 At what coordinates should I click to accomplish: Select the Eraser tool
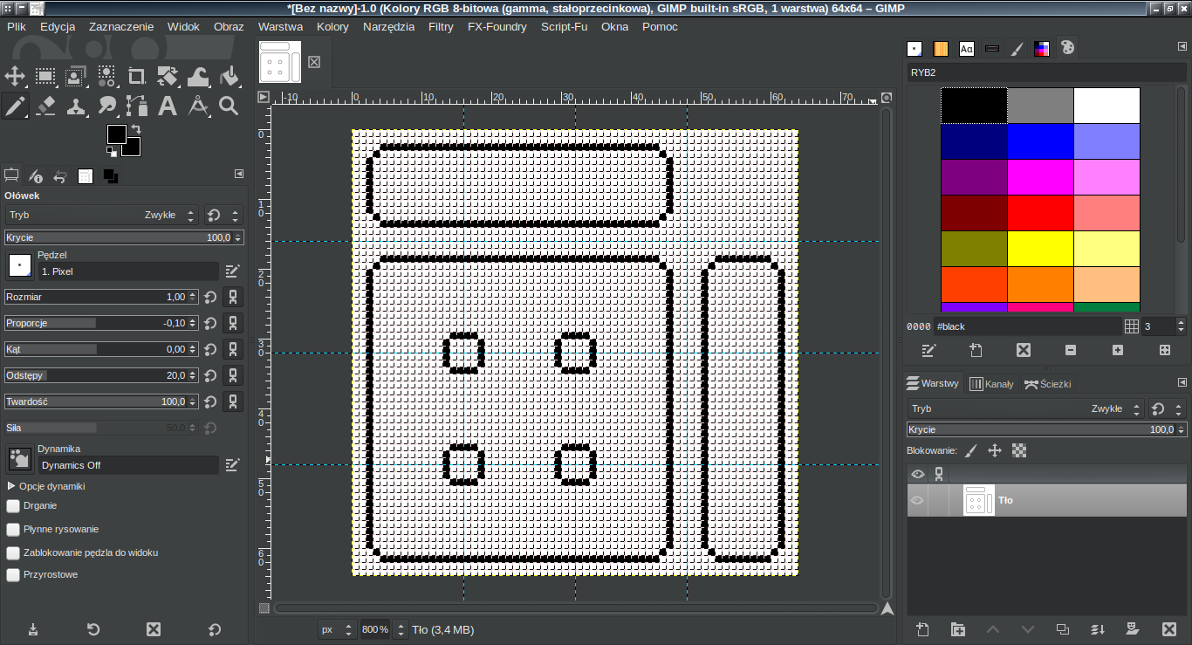(45, 106)
